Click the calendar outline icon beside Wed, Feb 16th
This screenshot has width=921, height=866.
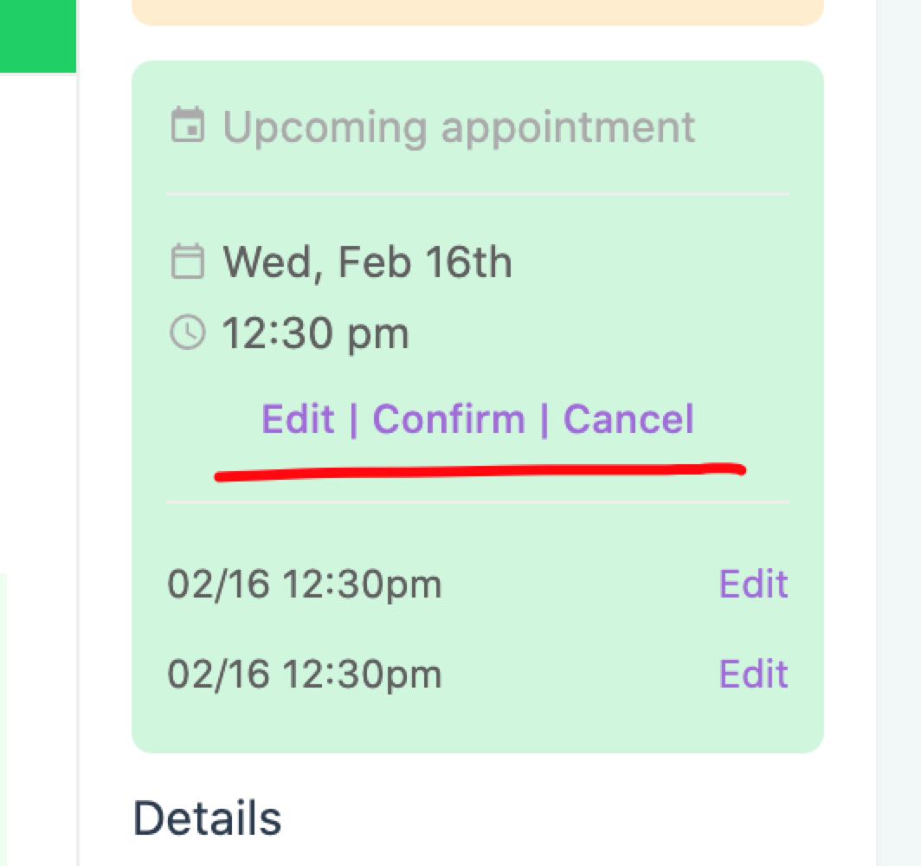pos(187,261)
